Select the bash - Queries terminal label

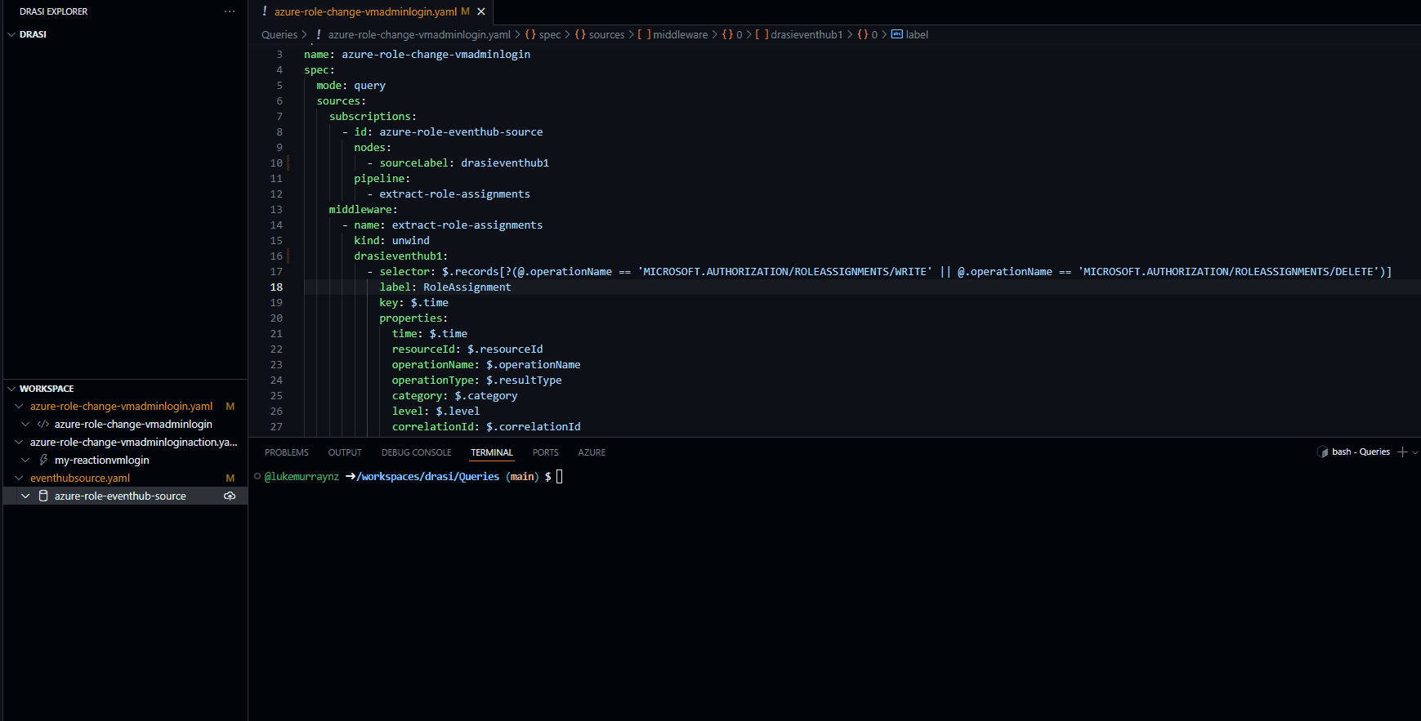1361,452
